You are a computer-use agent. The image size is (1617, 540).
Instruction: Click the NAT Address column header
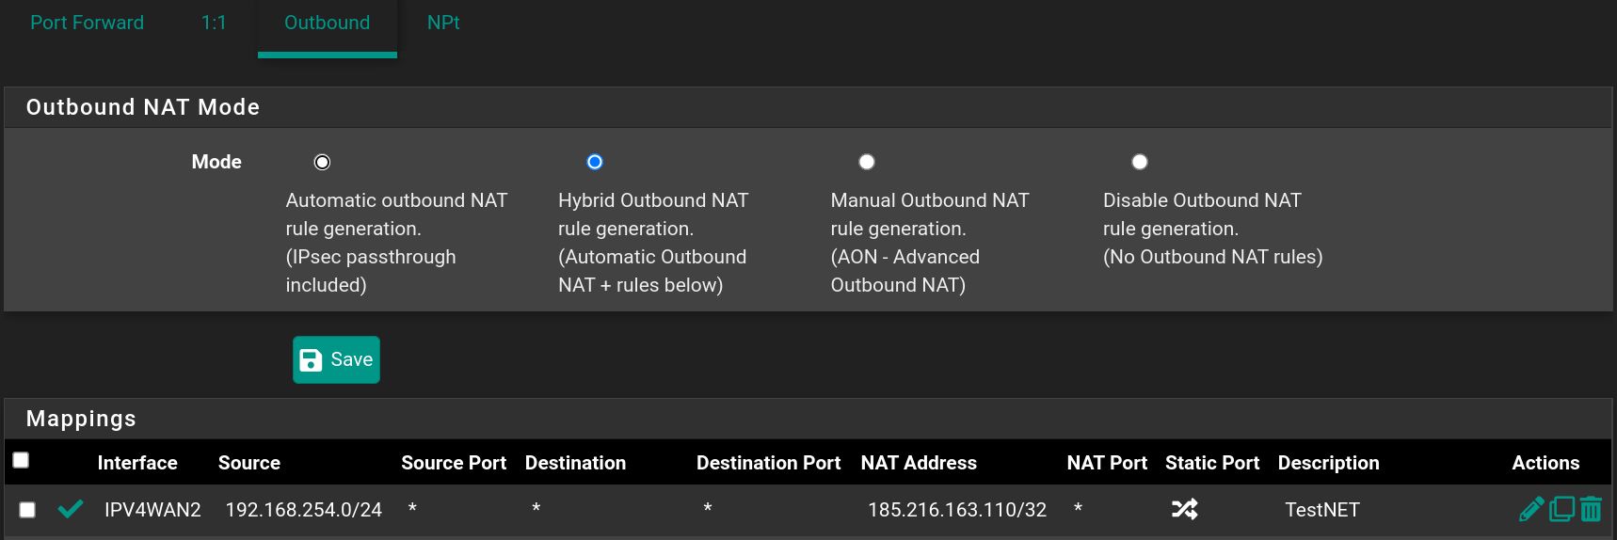(x=919, y=463)
